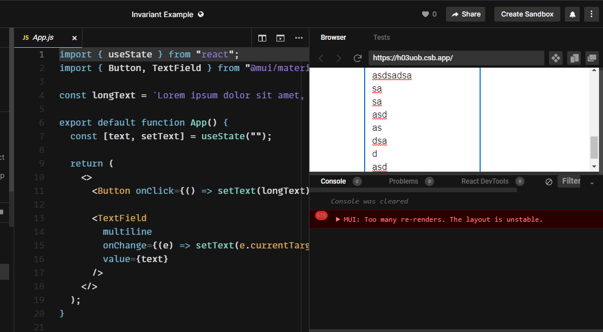Image resolution: width=603 pixels, height=332 pixels.
Task: Click the Share button
Action: [x=465, y=14]
